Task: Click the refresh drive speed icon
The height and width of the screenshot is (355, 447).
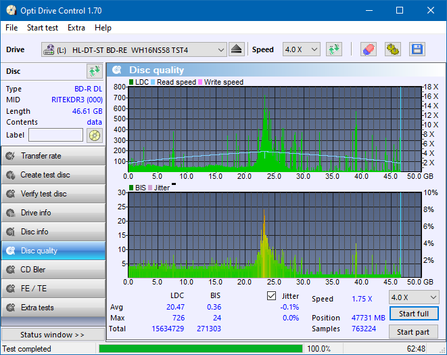Action: [334, 49]
